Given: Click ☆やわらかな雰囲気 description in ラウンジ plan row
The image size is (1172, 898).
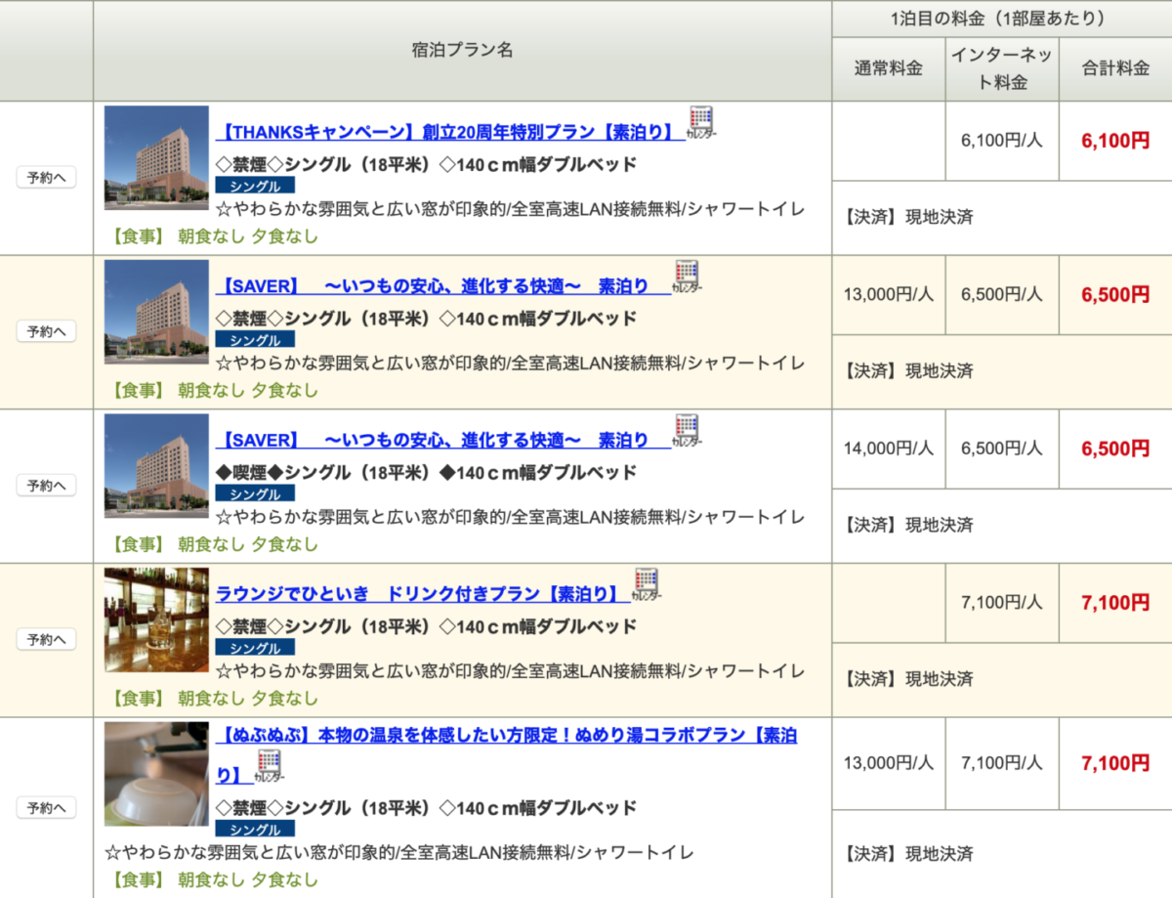Looking at the screenshot, I should 510,671.
